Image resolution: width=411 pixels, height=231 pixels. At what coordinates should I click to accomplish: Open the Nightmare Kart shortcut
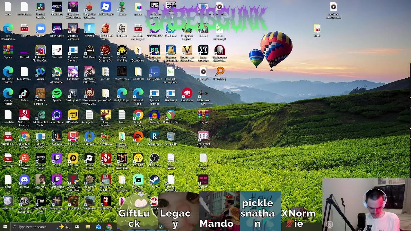203,97
